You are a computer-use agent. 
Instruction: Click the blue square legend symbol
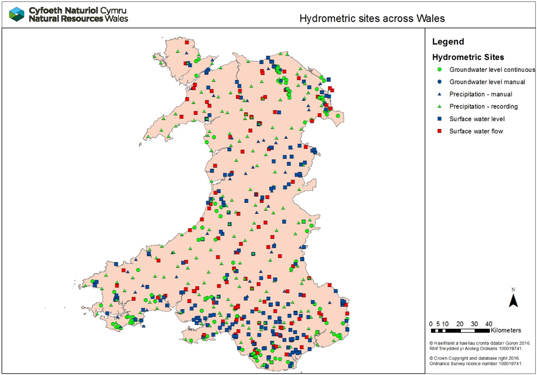440,119
